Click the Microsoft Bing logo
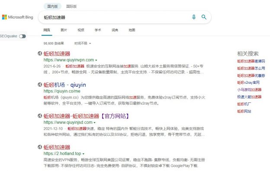 point(17,17)
